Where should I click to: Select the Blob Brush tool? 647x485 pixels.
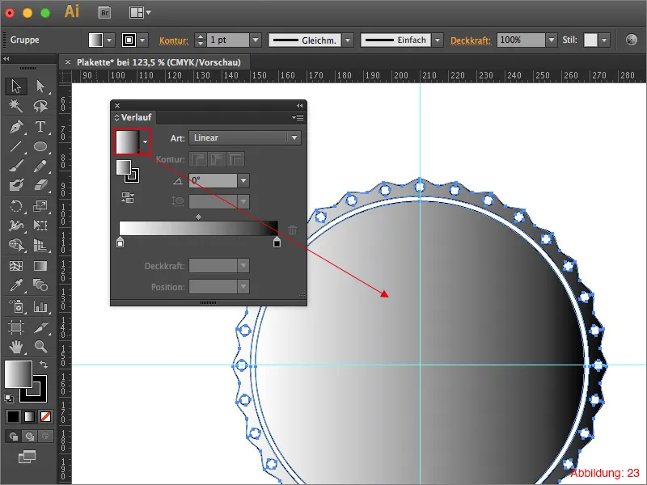click(x=16, y=185)
